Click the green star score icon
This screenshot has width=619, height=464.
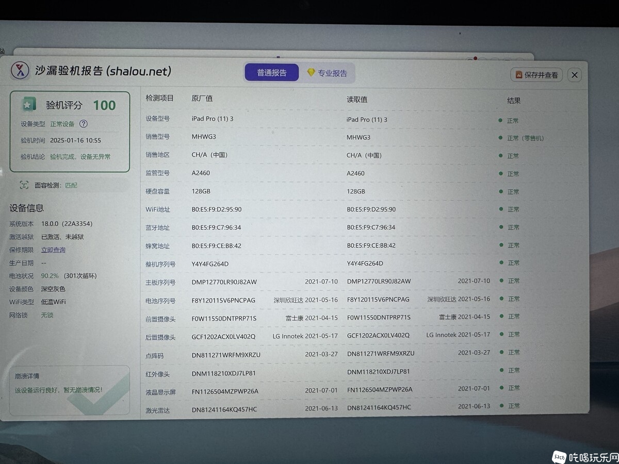pyautogui.click(x=28, y=105)
